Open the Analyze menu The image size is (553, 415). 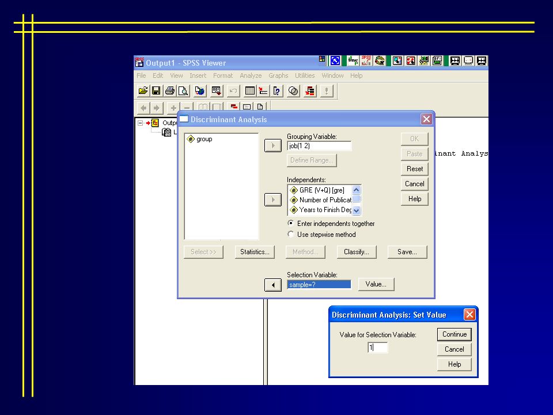coord(251,76)
